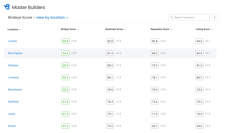Click London's Birdeye Score badge 82.8
Screen dimensions: 226x133
65,41
